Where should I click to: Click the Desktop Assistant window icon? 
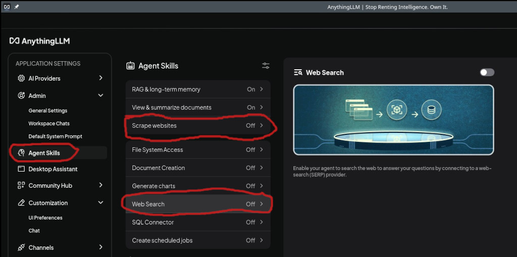tap(21, 169)
